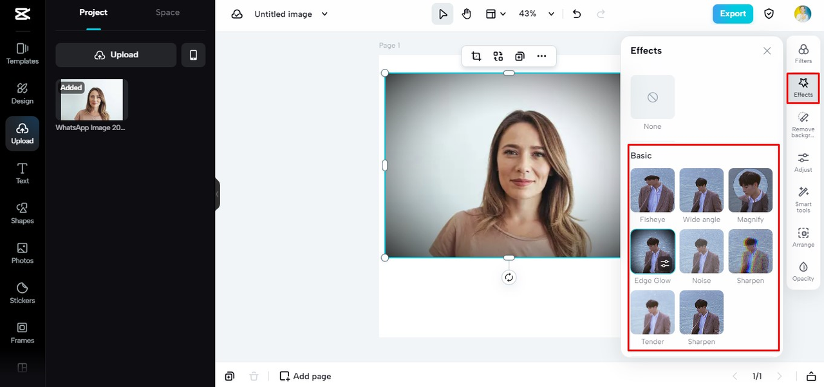Open the Design sidebar panel
This screenshot has height=387, width=824.
[x=23, y=93]
